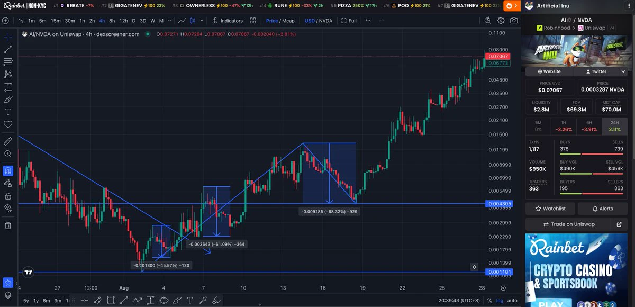This screenshot has height=307, width=635.
Task: Toggle percent scale on the price axis
Action: [489, 301]
